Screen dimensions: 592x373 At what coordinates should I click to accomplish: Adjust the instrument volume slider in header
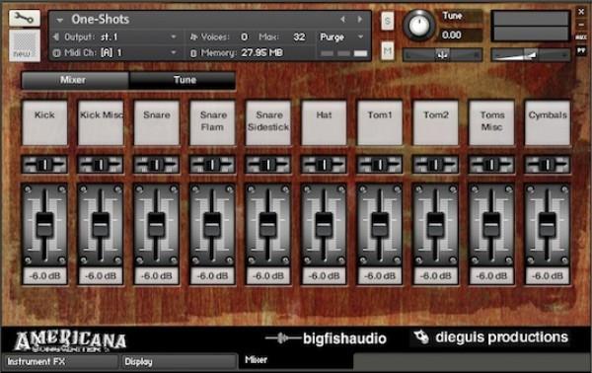click(x=530, y=54)
